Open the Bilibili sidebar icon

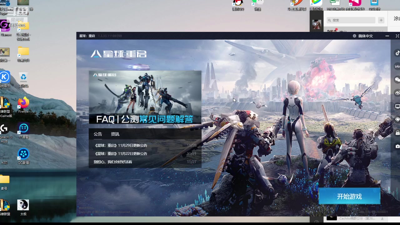coord(397,66)
